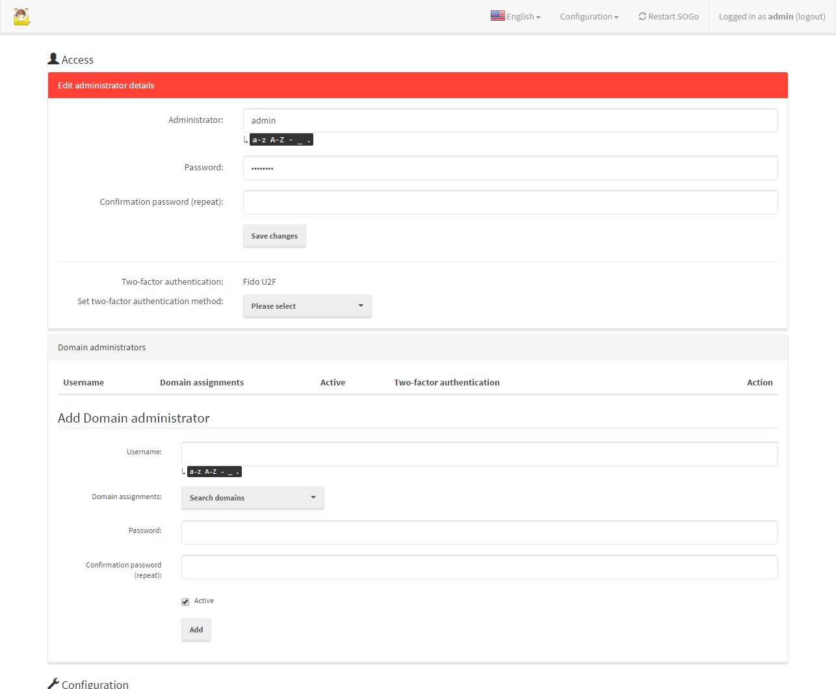Click the mailcow logo in the top-left corner
836x689 pixels.
tap(21, 16)
